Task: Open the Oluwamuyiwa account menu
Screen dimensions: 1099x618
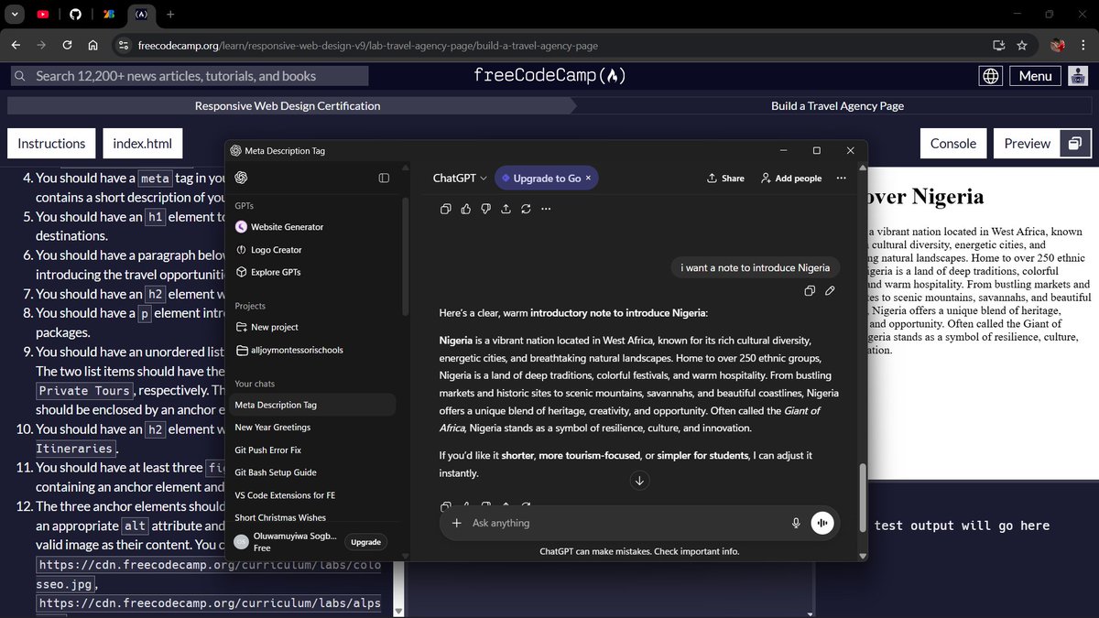Action: click(285, 542)
